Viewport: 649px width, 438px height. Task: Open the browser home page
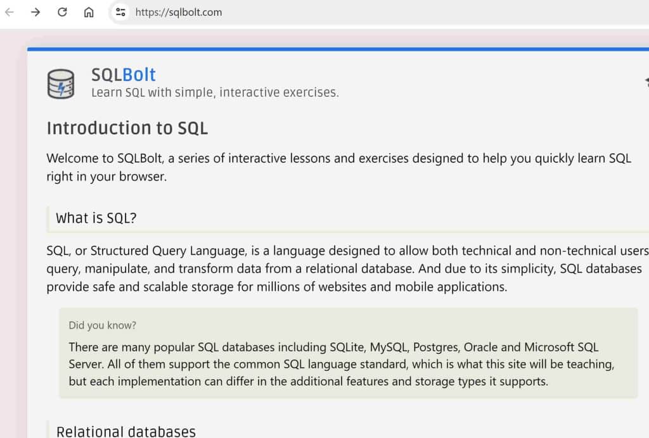point(88,12)
